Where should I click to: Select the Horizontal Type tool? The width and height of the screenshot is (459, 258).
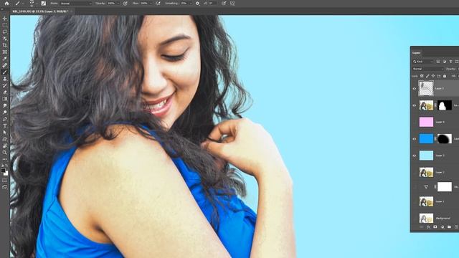click(5, 126)
